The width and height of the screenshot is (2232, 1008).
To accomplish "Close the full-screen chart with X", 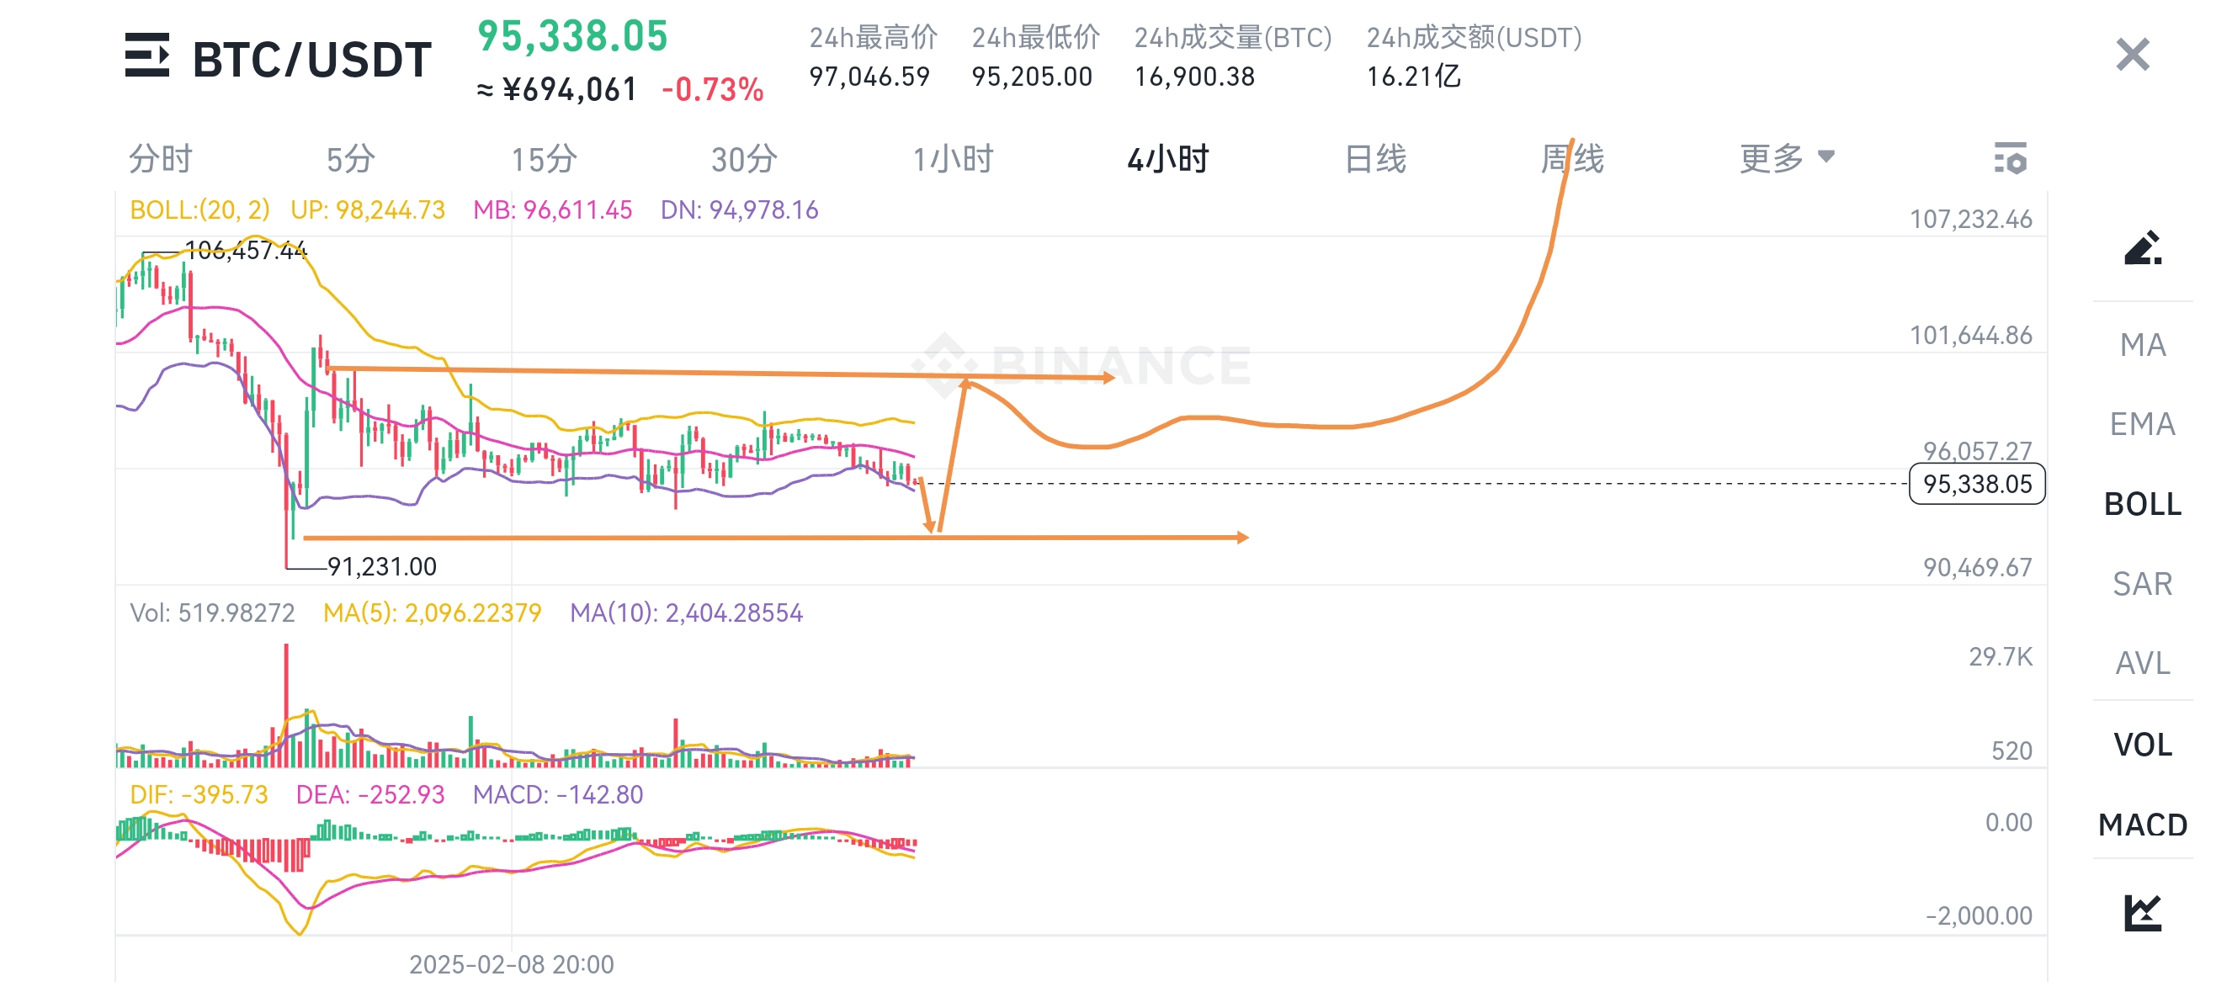I will pyautogui.click(x=2132, y=56).
